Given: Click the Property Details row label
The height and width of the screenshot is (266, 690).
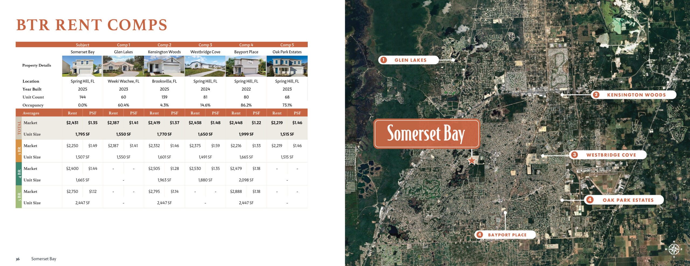Looking at the screenshot, I should click(37, 65).
